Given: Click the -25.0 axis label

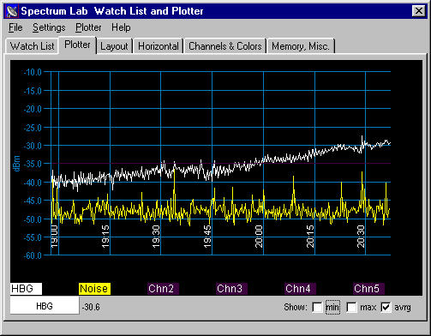Looking at the screenshot, I should click(33, 128).
